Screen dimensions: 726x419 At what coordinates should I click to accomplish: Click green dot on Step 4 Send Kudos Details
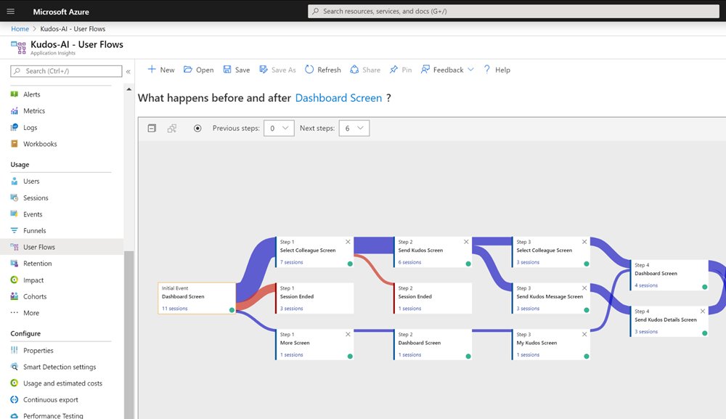coord(705,333)
